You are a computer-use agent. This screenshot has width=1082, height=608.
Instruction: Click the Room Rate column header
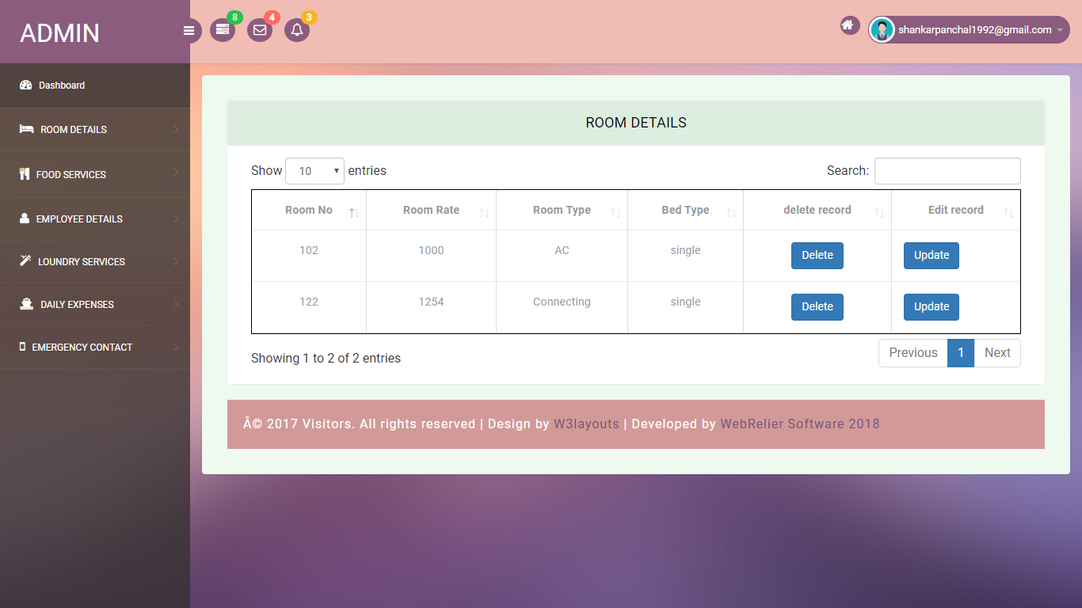pyautogui.click(x=432, y=211)
